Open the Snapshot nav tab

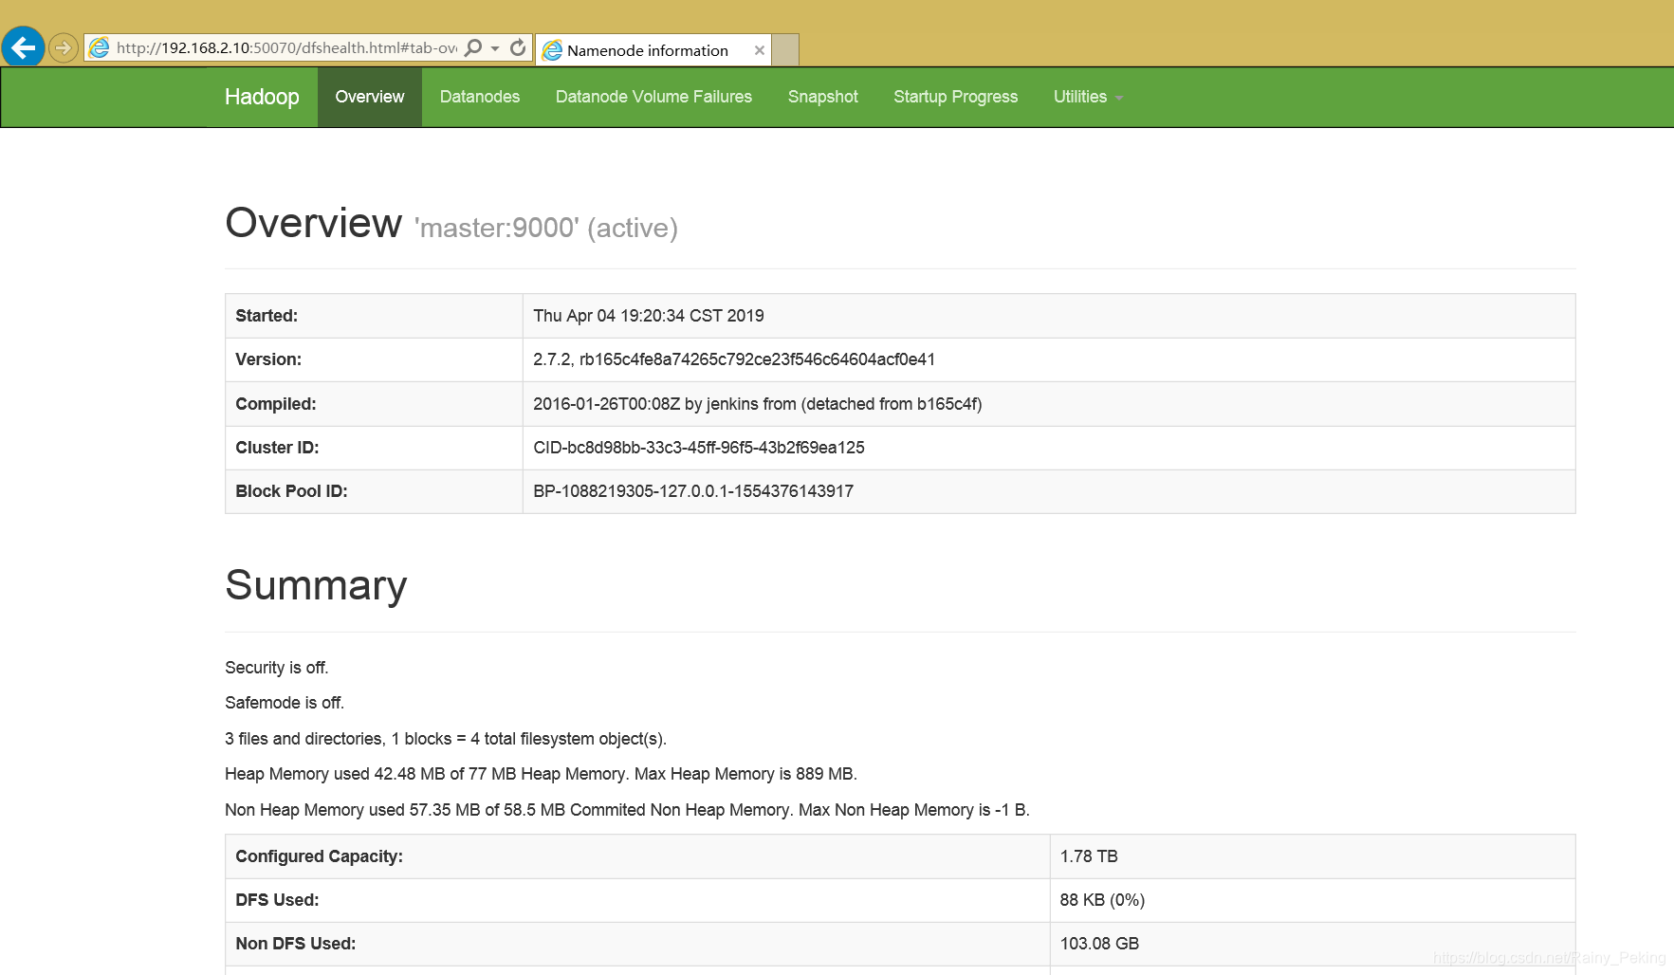click(823, 97)
